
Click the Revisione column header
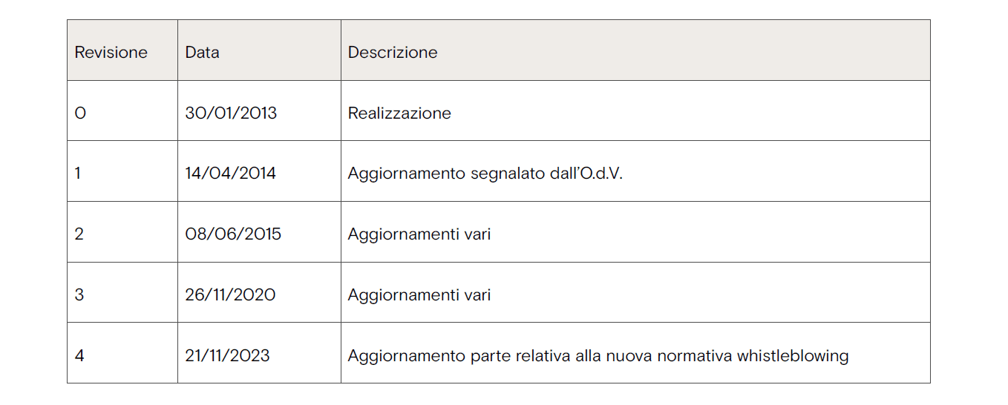tap(111, 53)
